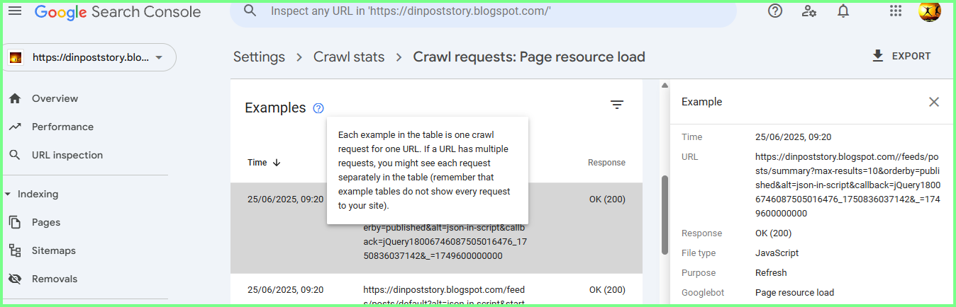The height and width of the screenshot is (307, 956).
Task: Open the account profile avatar
Action: pyautogui.click(x=929, y=11)
